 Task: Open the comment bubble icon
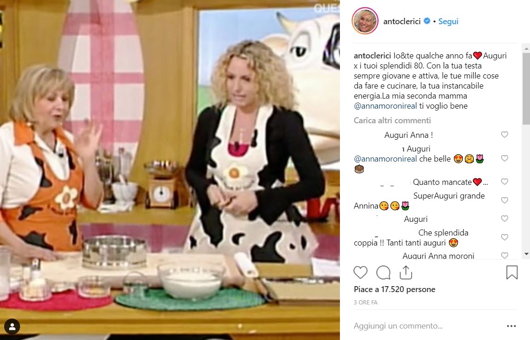click(383, 272)
